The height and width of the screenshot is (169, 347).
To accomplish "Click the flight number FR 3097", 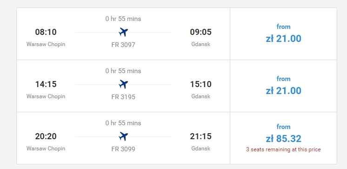I will pyautogui.click(x=123, y=45).
